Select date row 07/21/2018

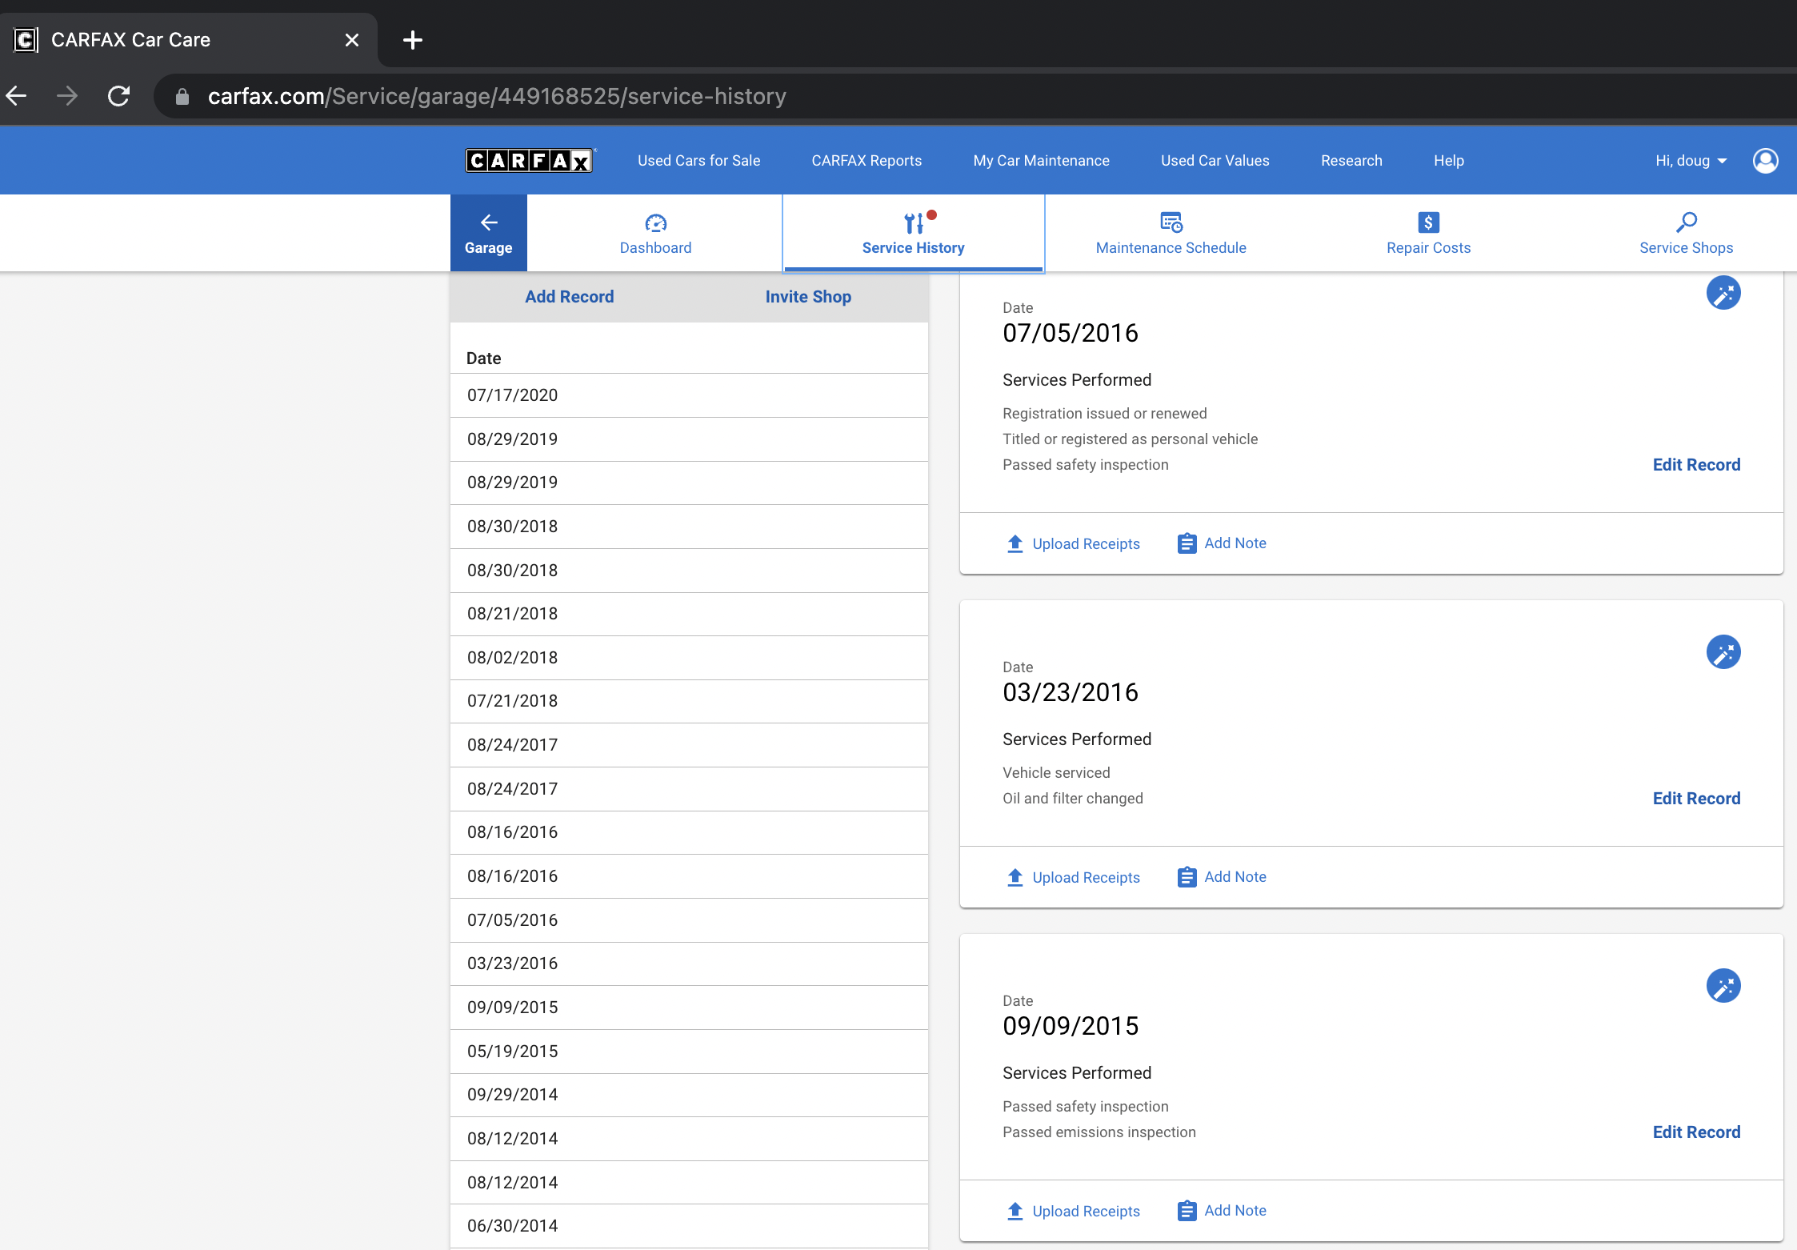coord(689,701)
